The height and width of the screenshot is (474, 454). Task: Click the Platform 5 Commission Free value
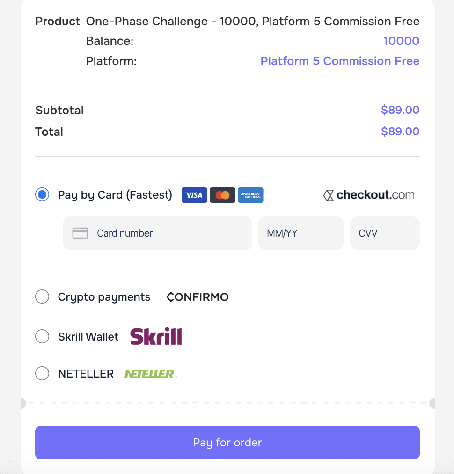coord(340,61)
